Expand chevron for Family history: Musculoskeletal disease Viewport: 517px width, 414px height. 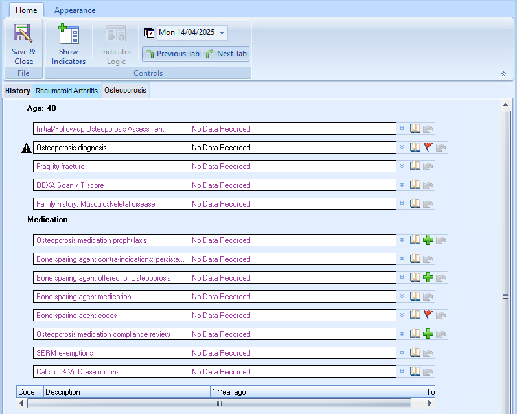pos(402,203)
